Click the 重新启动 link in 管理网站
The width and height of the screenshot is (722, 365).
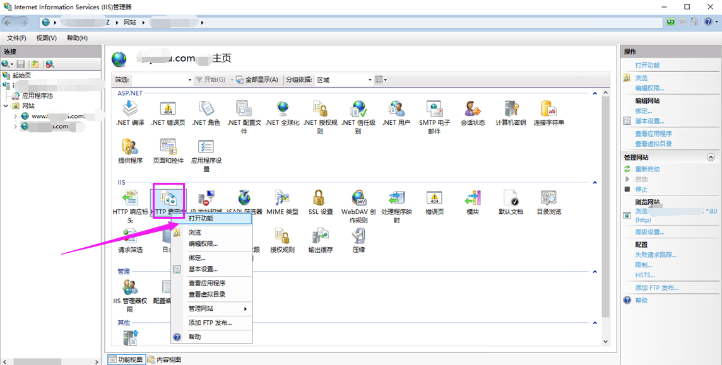(648, 169)
